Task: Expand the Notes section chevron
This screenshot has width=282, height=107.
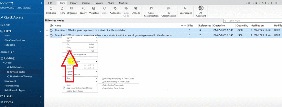Action: click(40, 102)
